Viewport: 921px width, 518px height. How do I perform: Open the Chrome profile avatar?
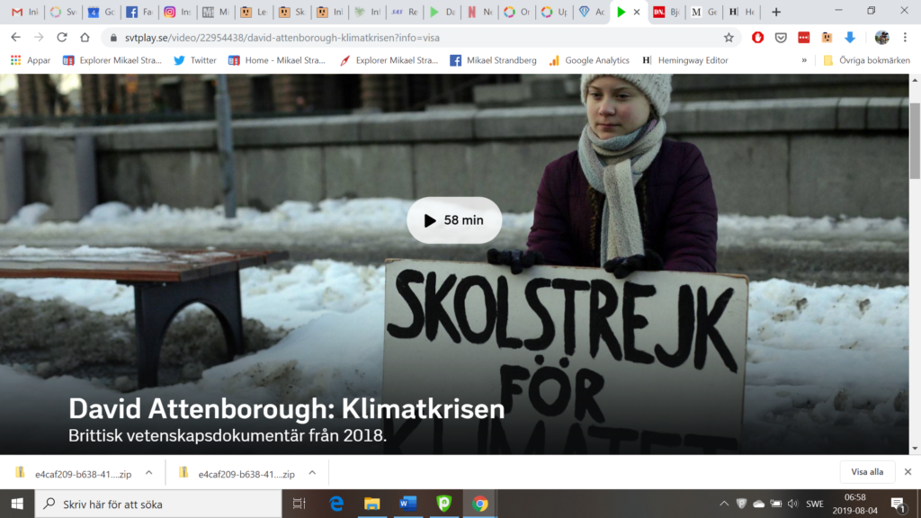(881, 38)
